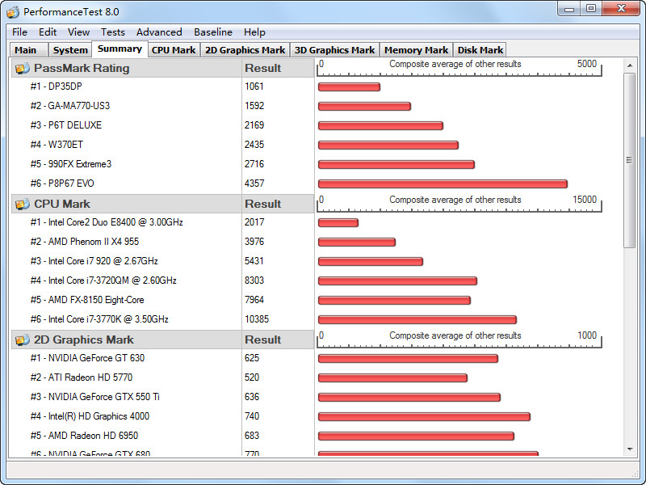Open the Tests menu
646x485 pixels.
point(112,32)
